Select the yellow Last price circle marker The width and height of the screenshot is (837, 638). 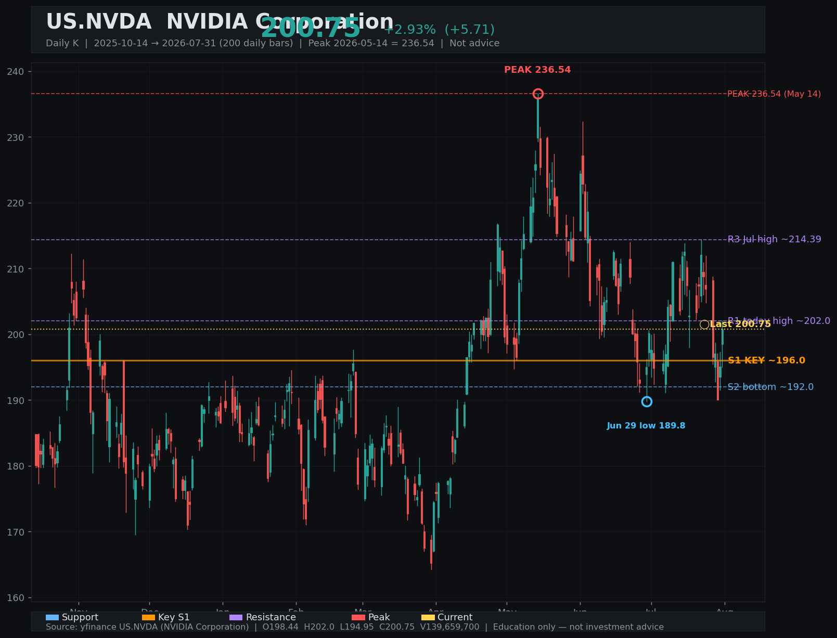coord(704,324)
